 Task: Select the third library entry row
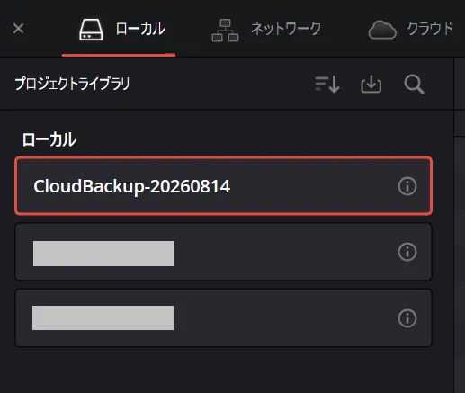point(223,317)
